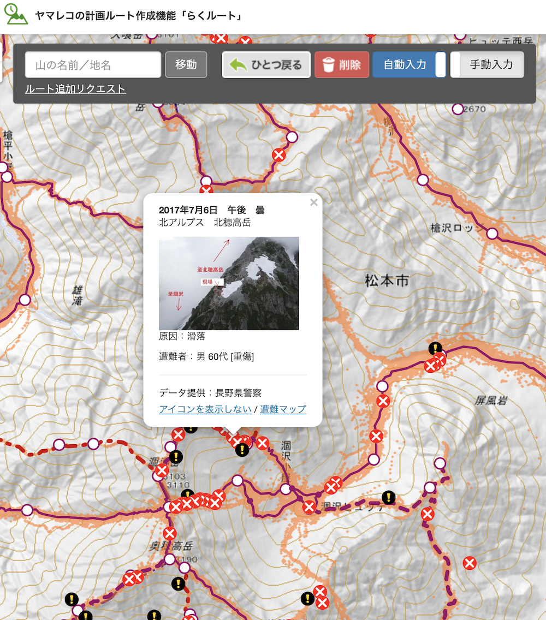
Task: Click the waypoint circle labeled 2670
Action: (458, 109)
